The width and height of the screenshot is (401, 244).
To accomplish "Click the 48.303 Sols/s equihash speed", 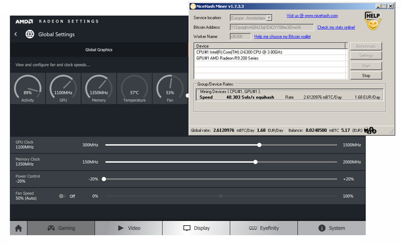I will coord(250,97).
